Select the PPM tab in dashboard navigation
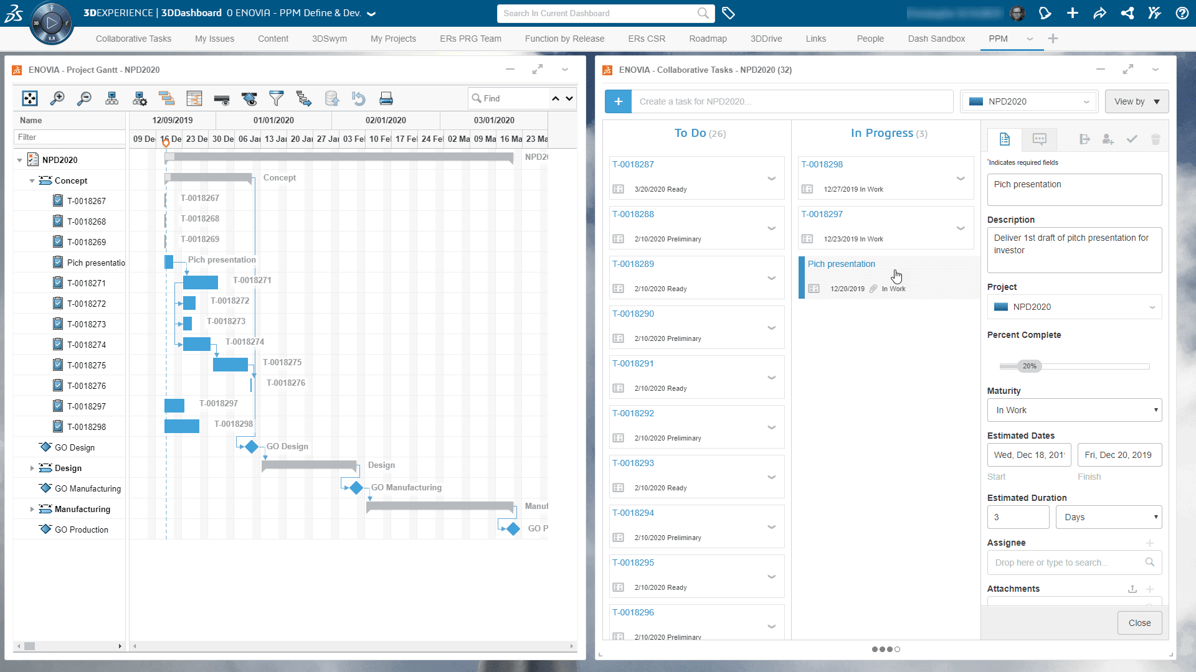This screenshot has width=1196, height=672. (x=1000, y=39)
